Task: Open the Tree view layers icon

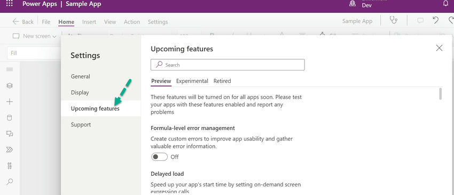Action: [x=10, y=85]
